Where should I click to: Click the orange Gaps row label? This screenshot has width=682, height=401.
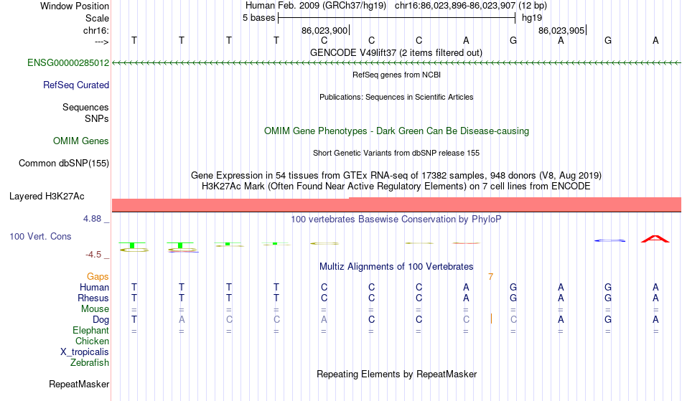(x=98, y=277)
